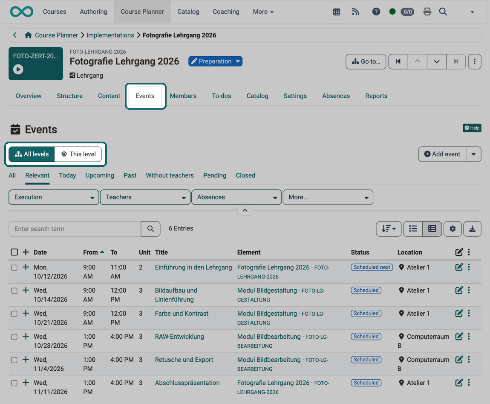Select the Abschlusspräsentation row checkbox
This screenshot has width=490, height=404.
[14, 383]
